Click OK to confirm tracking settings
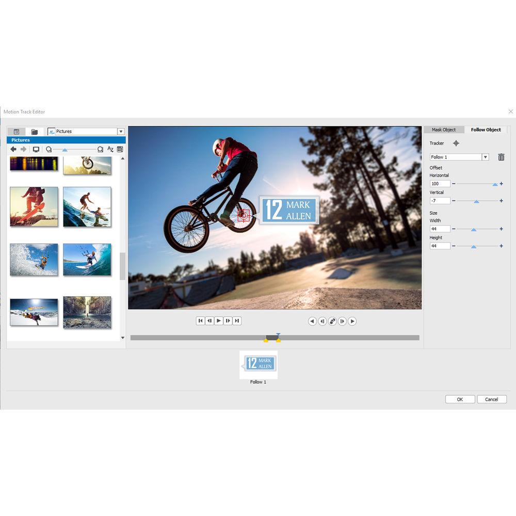Screen dimensions: 516x516 point(459,399)
